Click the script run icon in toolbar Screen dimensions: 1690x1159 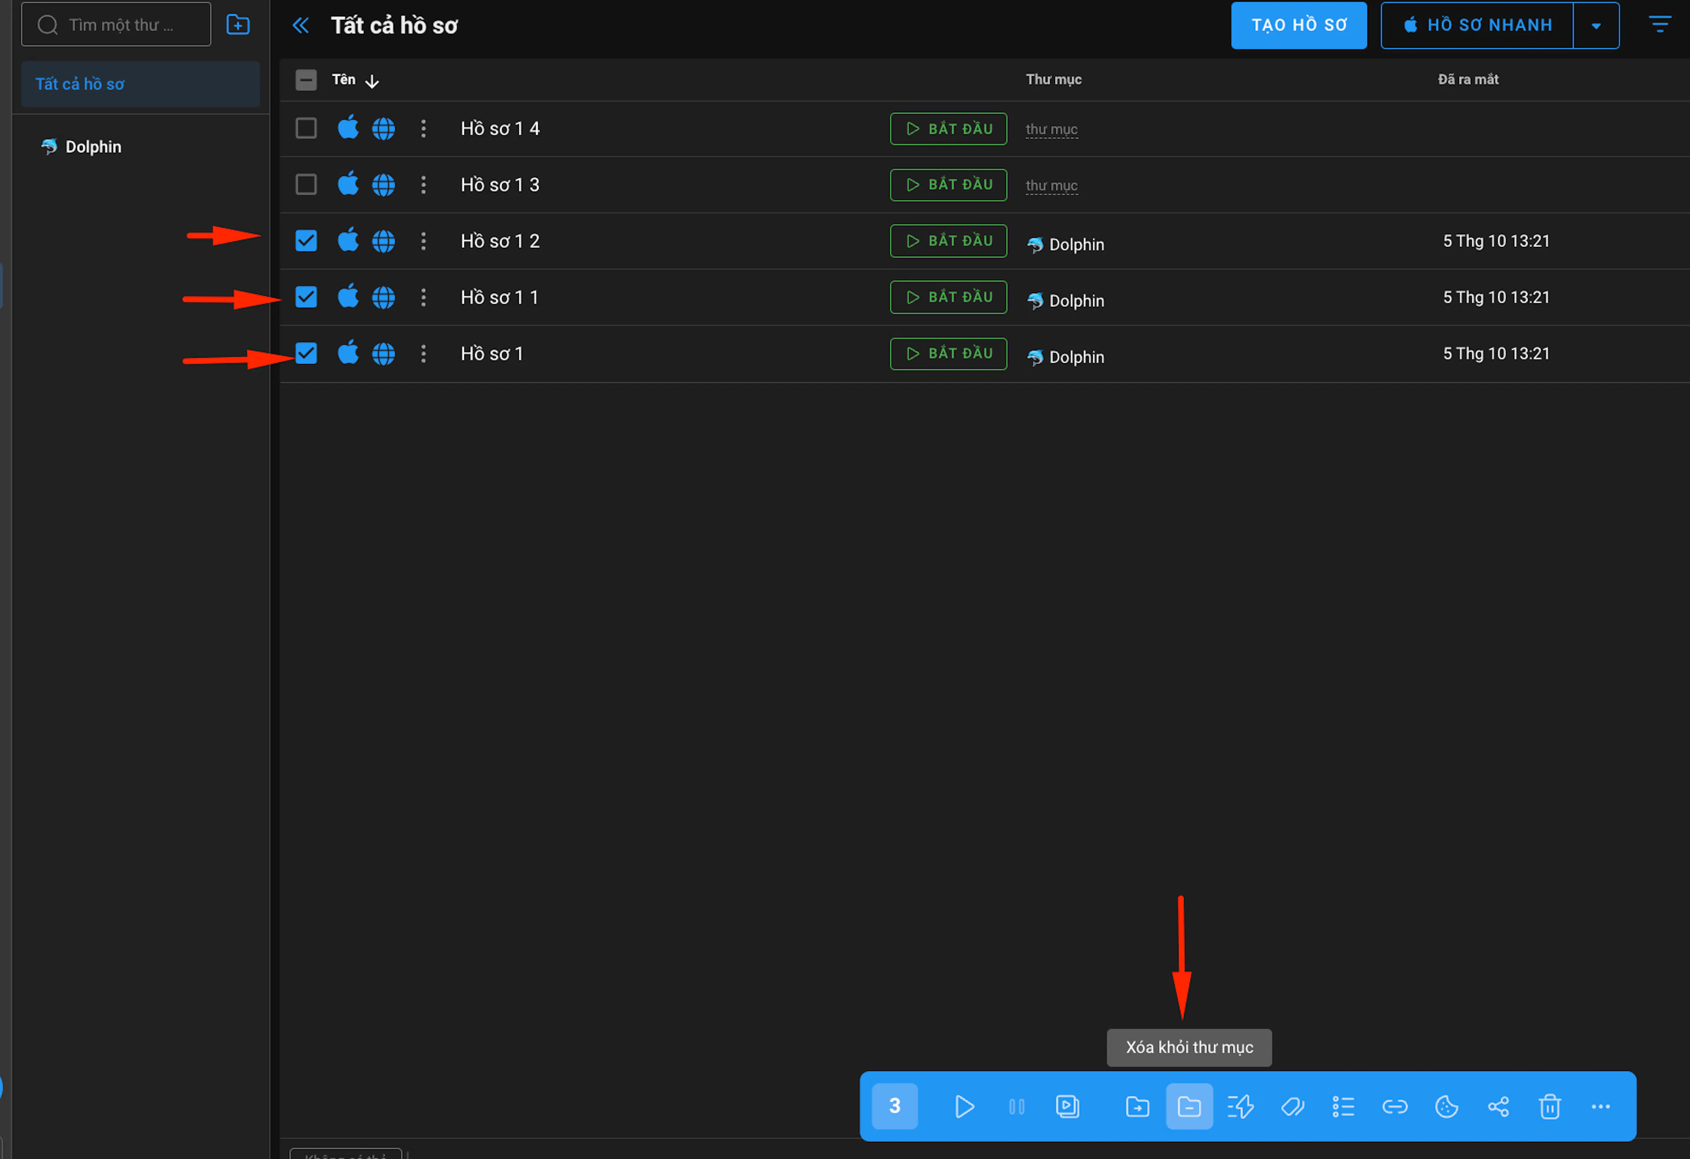coord(1068,1106)
